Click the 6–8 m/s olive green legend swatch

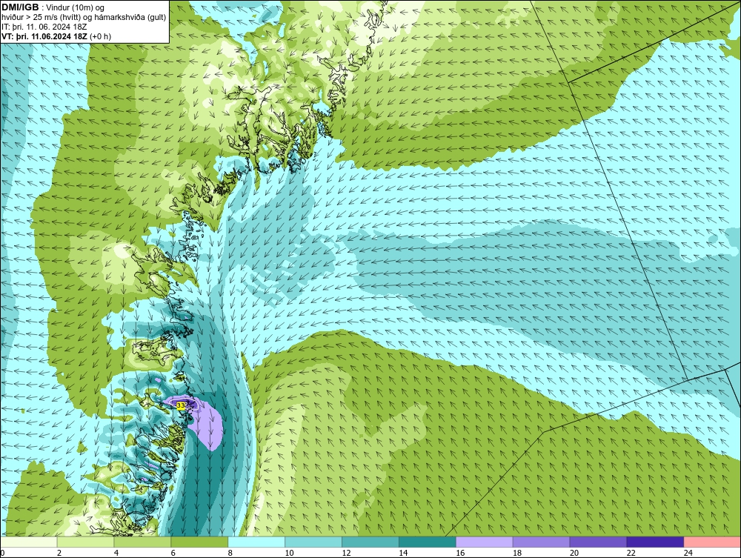[x=199, y=542]
